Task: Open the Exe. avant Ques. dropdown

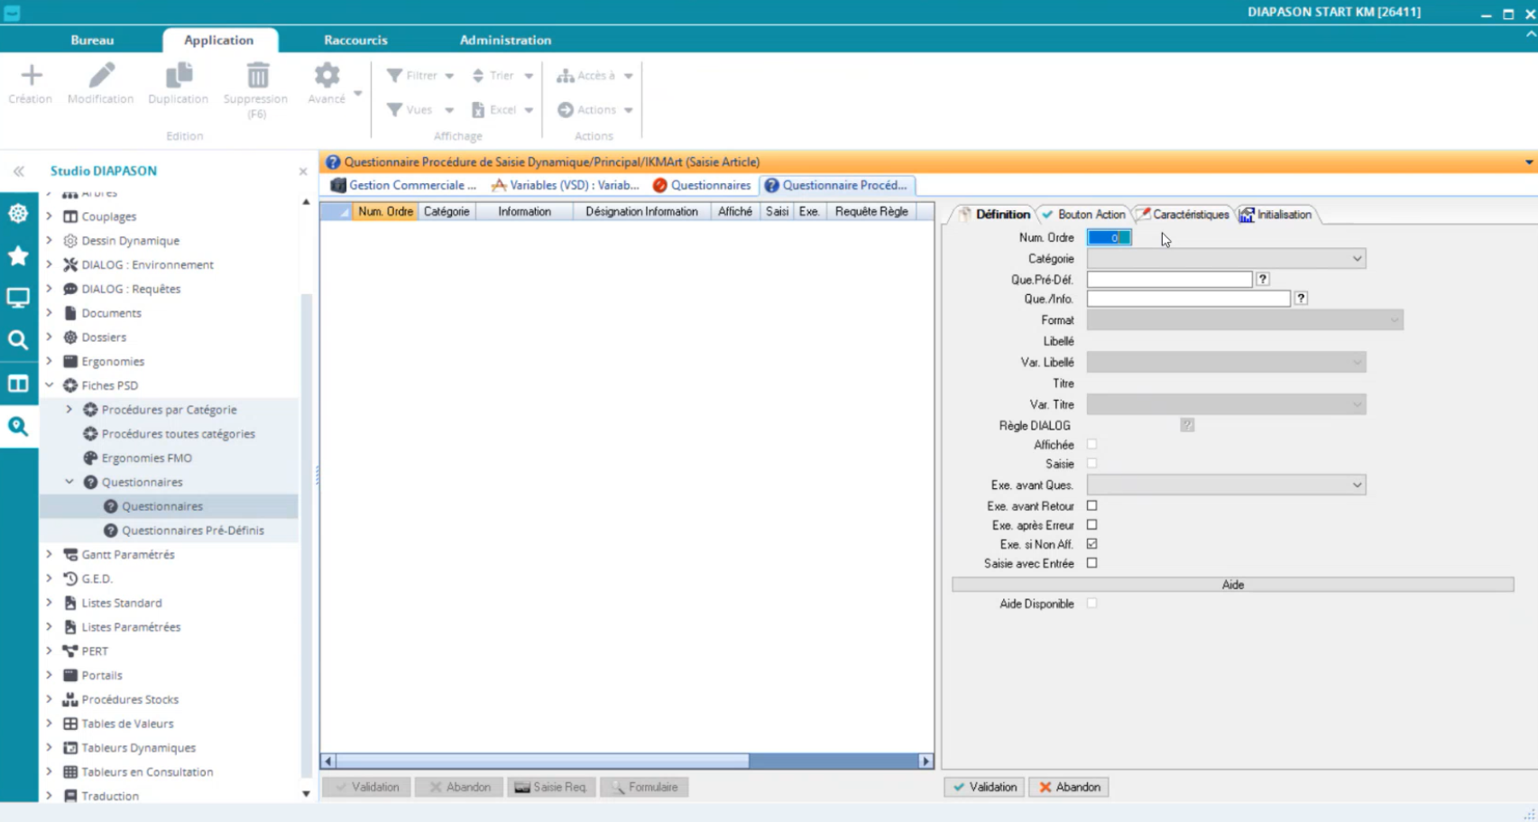Action: tap(1356, 485)
